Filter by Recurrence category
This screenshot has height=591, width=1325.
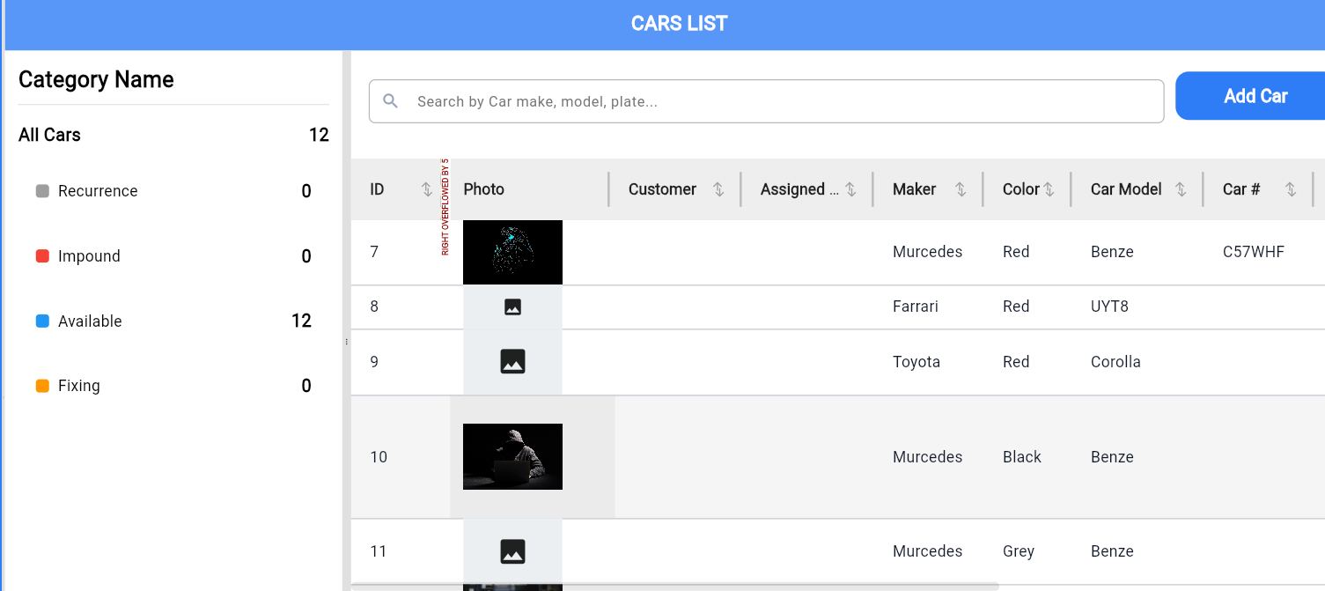click(98, 191)
